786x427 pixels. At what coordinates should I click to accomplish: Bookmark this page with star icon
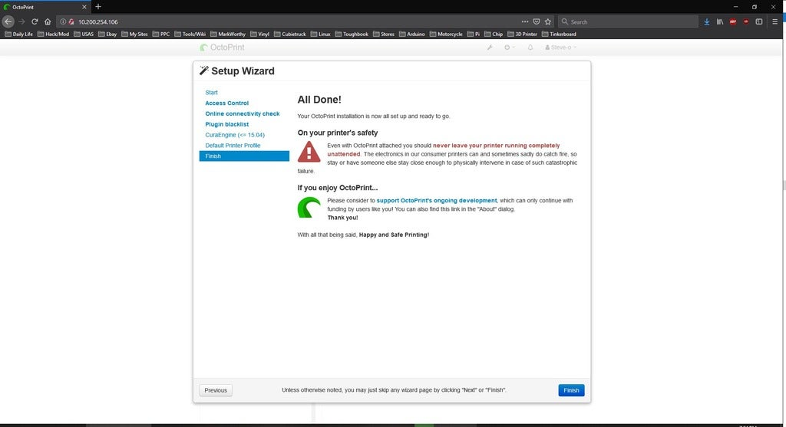click(x=548, y=21)
